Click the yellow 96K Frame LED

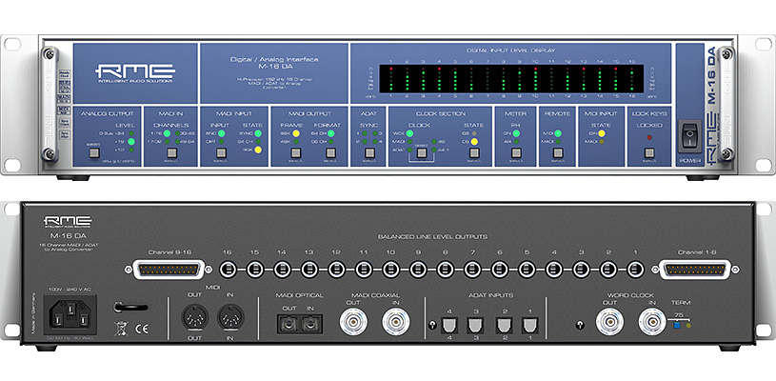click(x=296, y=133)
